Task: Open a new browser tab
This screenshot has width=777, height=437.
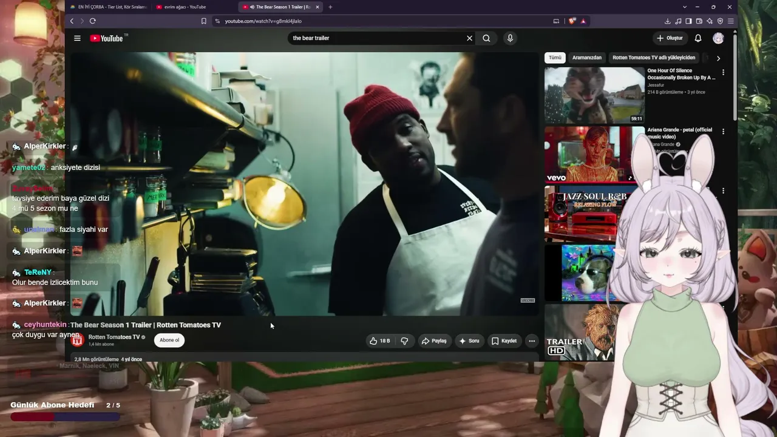Action: [330, 7]
